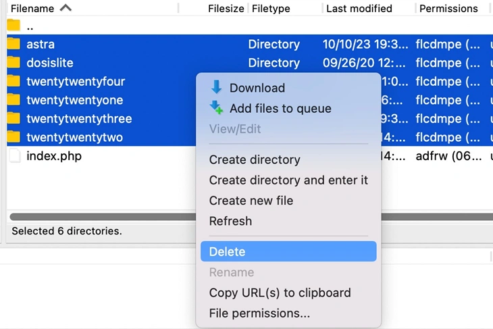Viewport: 493px width, 329px height.
Task: Toggle sort via the Filename sort arrow
Action: point(66,7)
